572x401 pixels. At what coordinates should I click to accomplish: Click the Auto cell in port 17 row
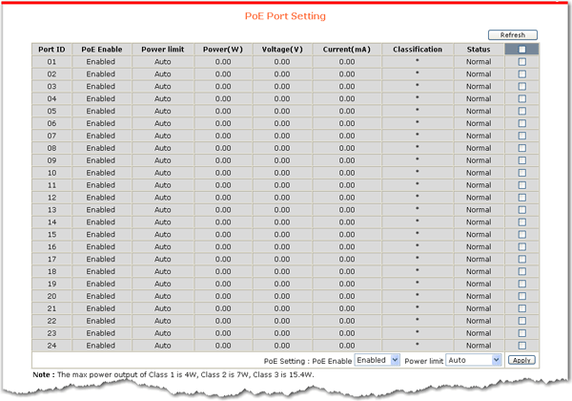[163, 259]
